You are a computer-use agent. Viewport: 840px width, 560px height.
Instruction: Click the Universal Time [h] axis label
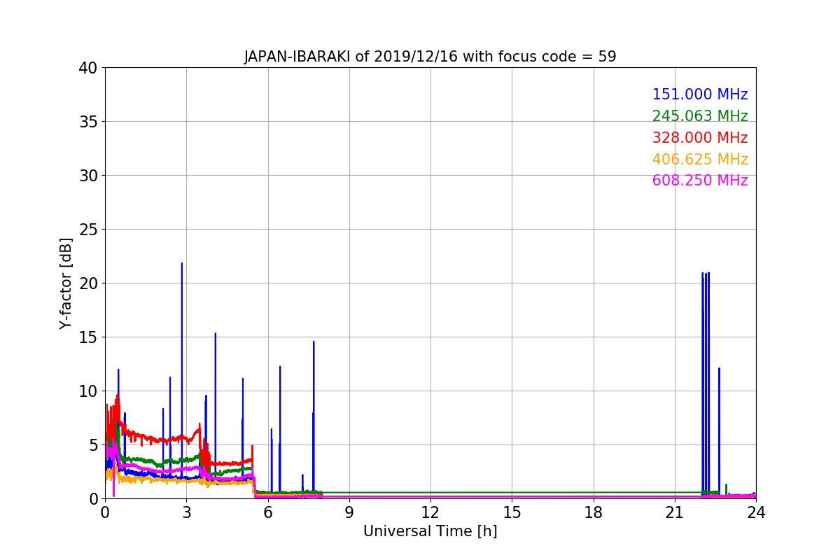pos(430,531)
